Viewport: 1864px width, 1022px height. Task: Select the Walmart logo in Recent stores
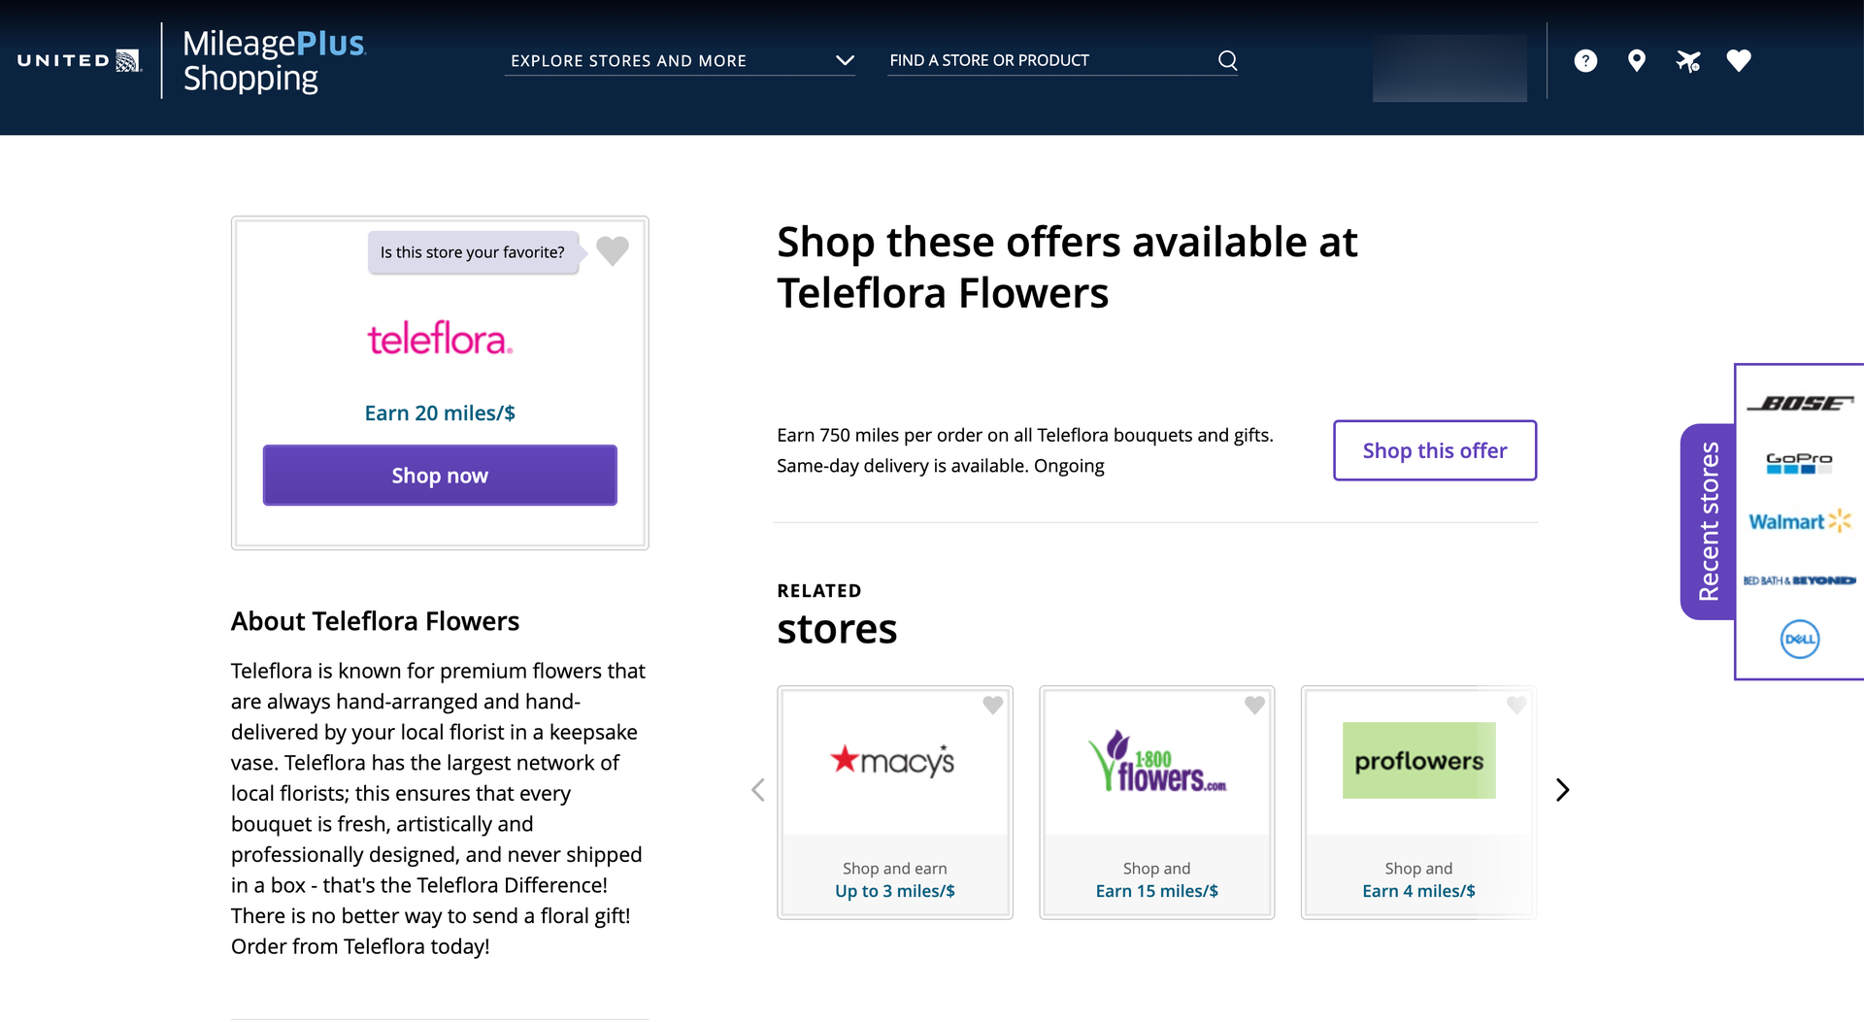coord(1799,521)
